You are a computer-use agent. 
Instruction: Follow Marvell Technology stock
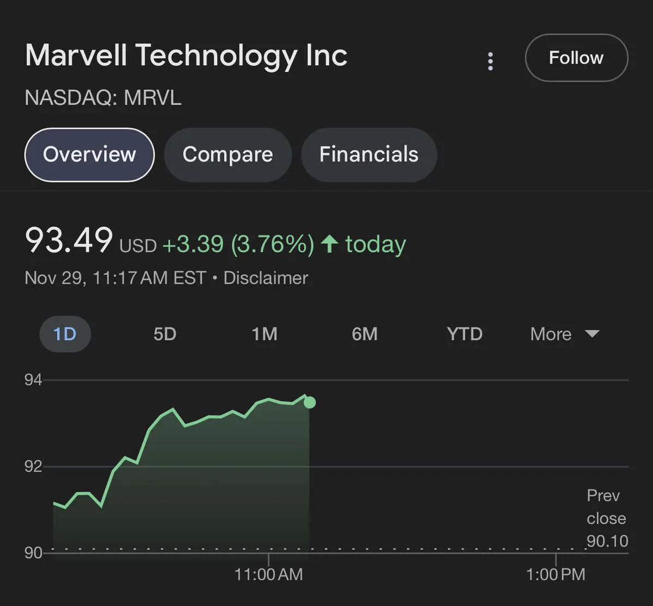point(576,58)
